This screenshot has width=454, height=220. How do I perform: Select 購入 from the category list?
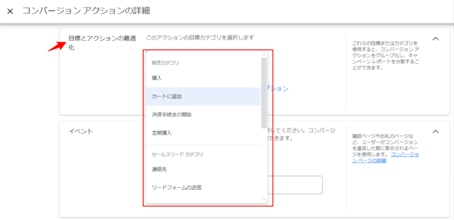(157, 78)
